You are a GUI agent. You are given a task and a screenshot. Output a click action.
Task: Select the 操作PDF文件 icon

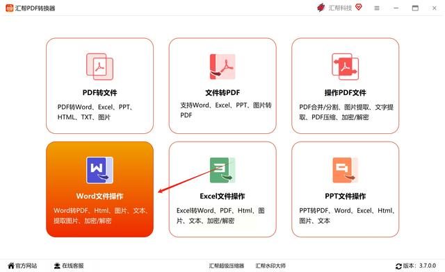345,67
